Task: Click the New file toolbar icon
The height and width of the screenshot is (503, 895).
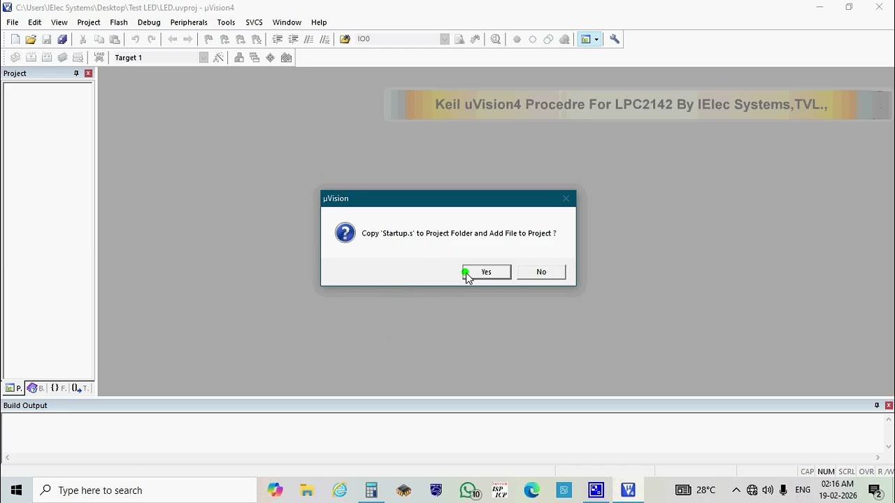Action: (15, 39)
